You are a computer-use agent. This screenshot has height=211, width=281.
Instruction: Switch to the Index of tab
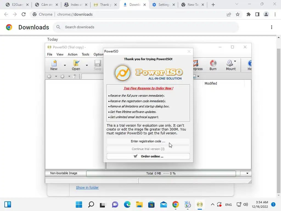76,5
